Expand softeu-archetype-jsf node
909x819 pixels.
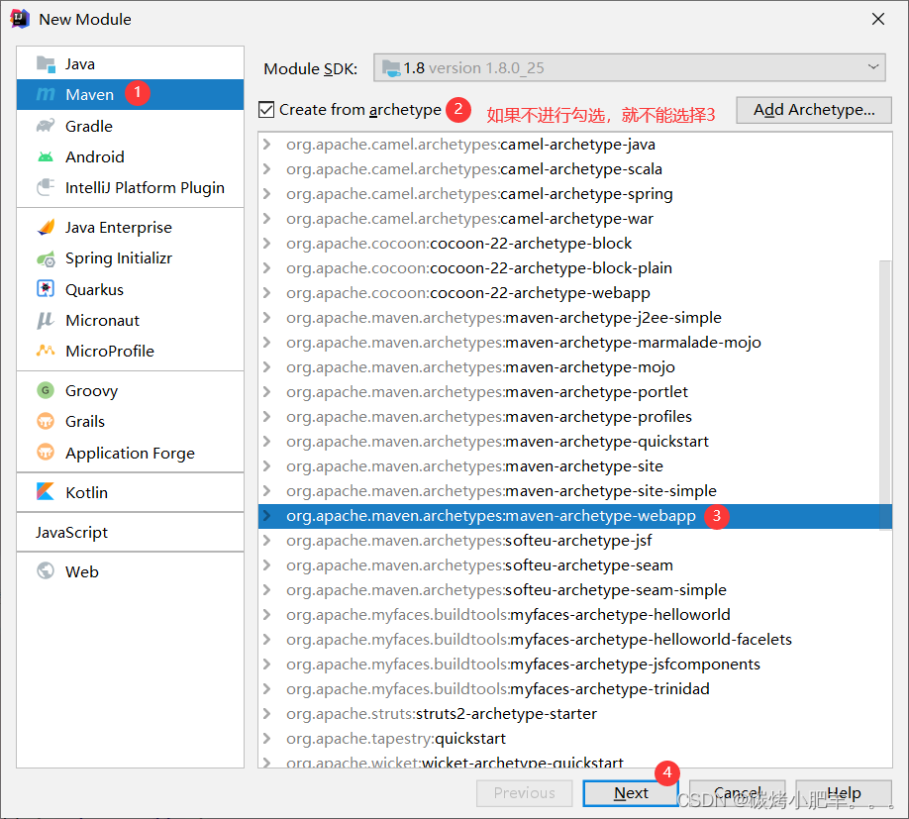(266, 541)
